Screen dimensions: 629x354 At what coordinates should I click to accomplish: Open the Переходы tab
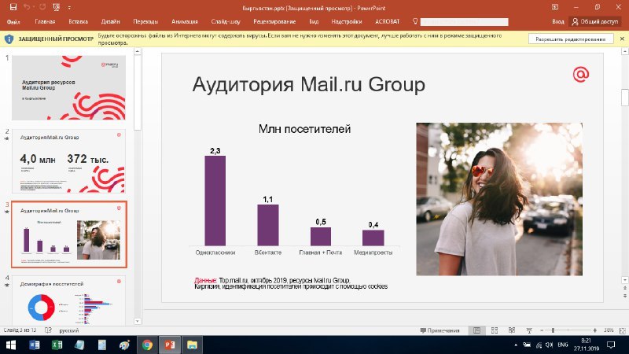pyautogui.click(x=145, y=22)
